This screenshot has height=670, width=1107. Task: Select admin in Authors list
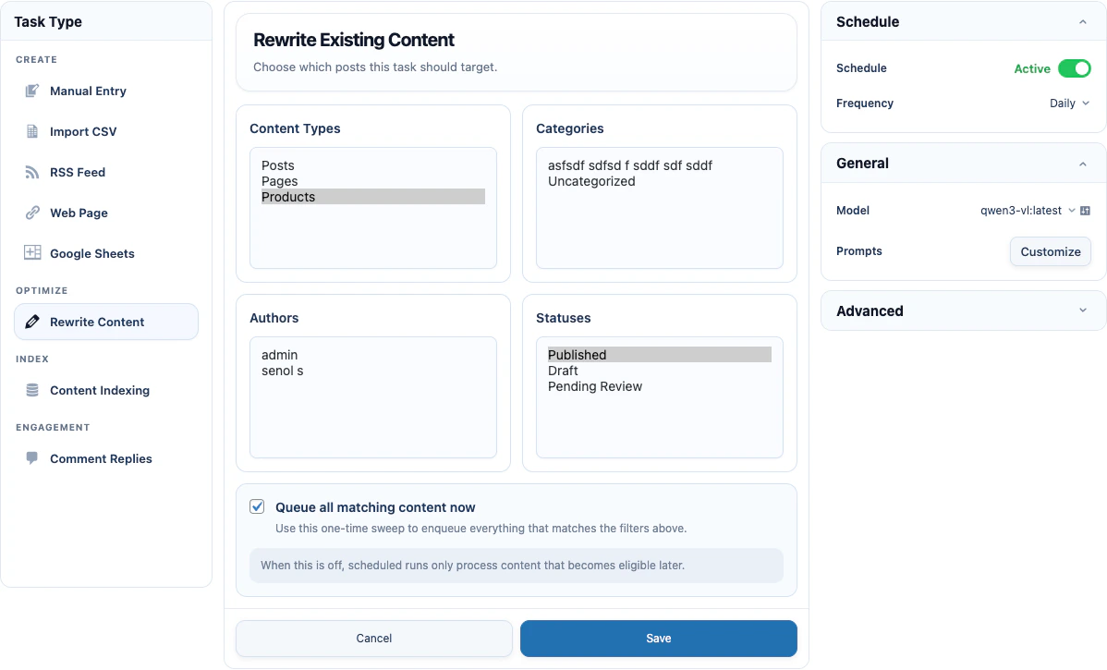(x=372, y=355)
